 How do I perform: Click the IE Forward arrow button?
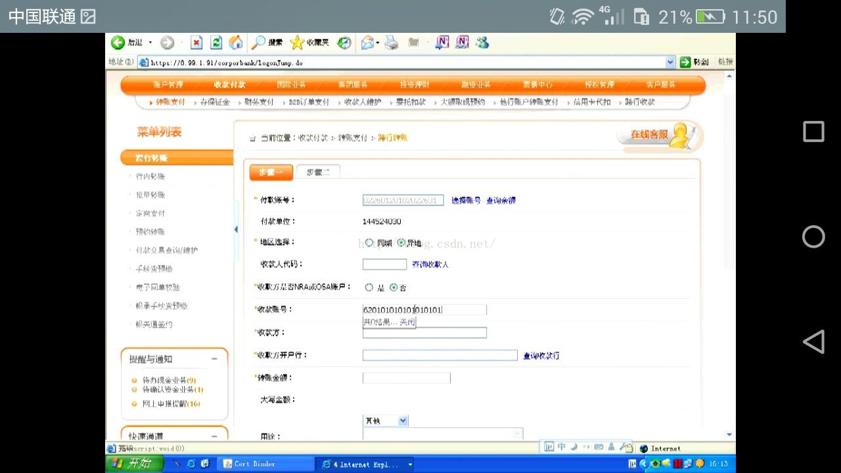point(167,43)
